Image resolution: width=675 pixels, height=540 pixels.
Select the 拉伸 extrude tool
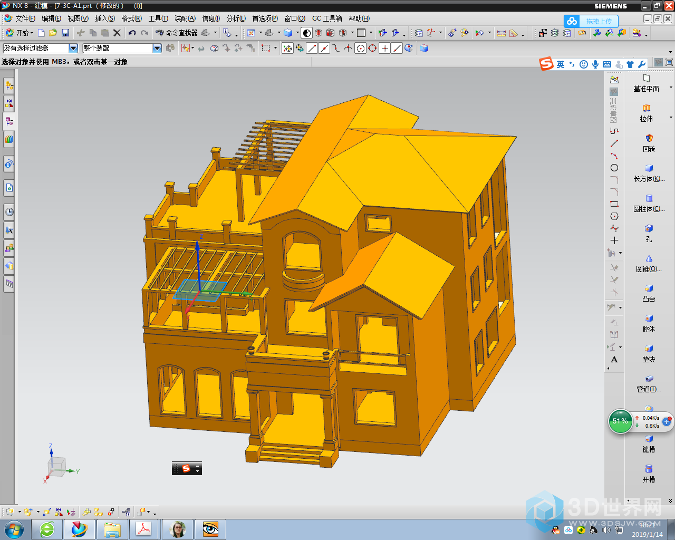646,113
